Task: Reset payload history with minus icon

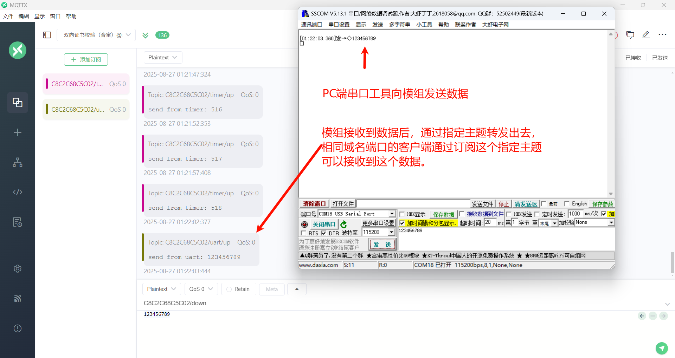Action: click(653, 316)
